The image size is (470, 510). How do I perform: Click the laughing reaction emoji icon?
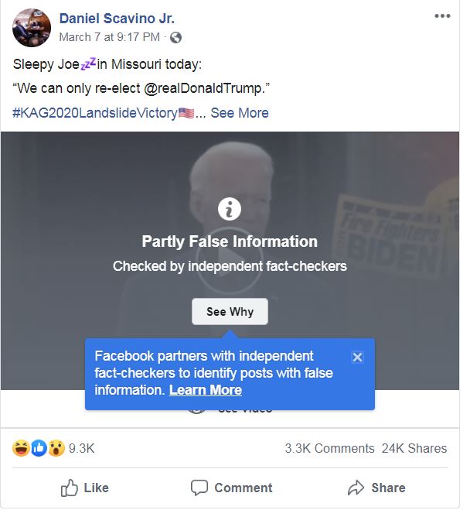pyautogui.click(x=22, y=448)
